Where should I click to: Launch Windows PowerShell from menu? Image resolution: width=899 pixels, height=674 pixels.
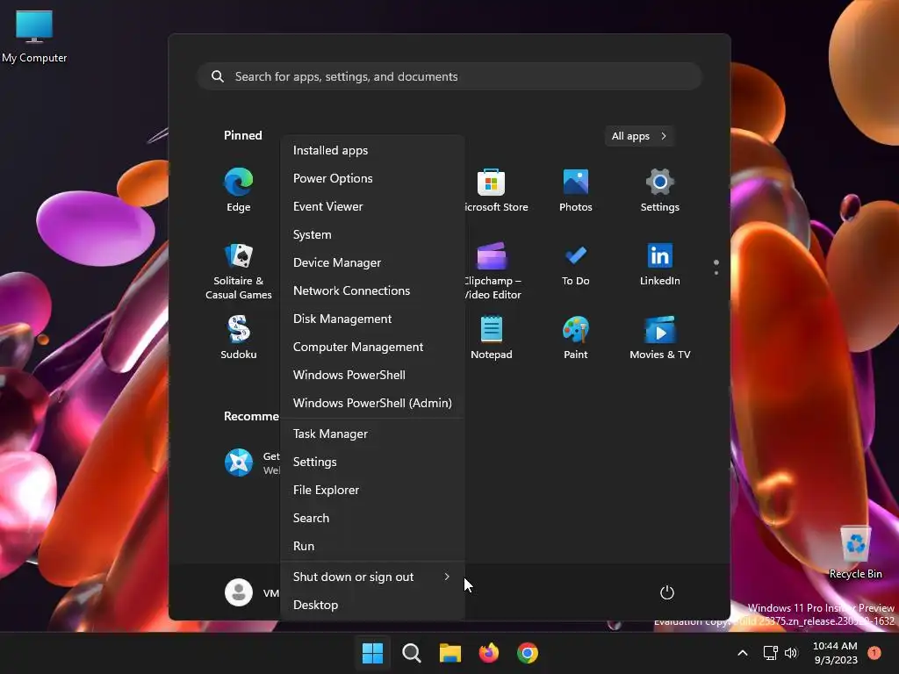point(372,375)
